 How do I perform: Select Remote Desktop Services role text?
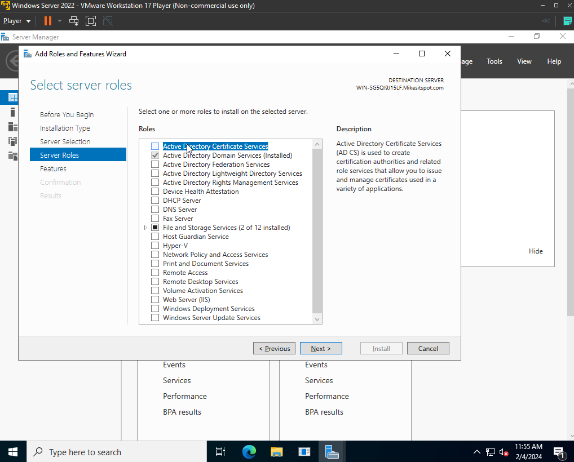201,282
